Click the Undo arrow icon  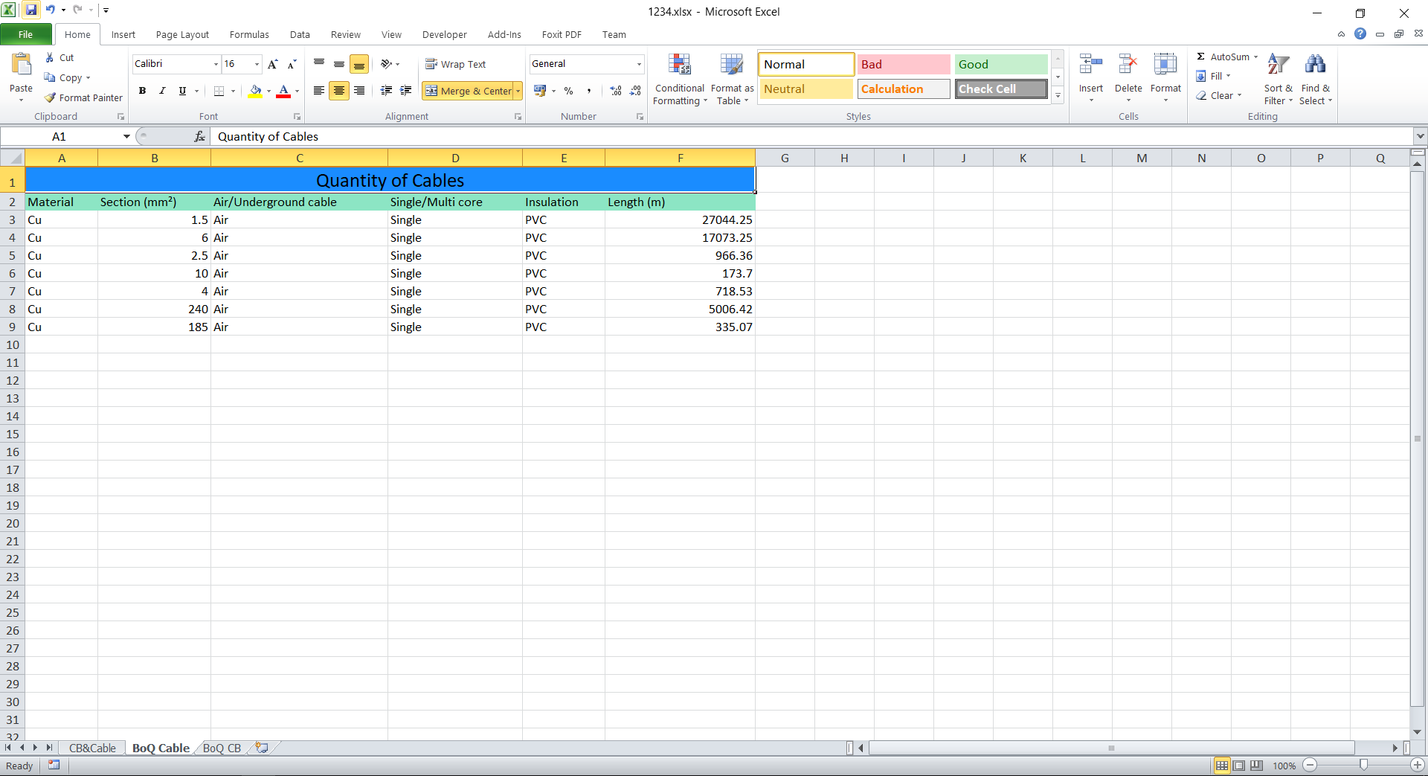click(51, 10)
